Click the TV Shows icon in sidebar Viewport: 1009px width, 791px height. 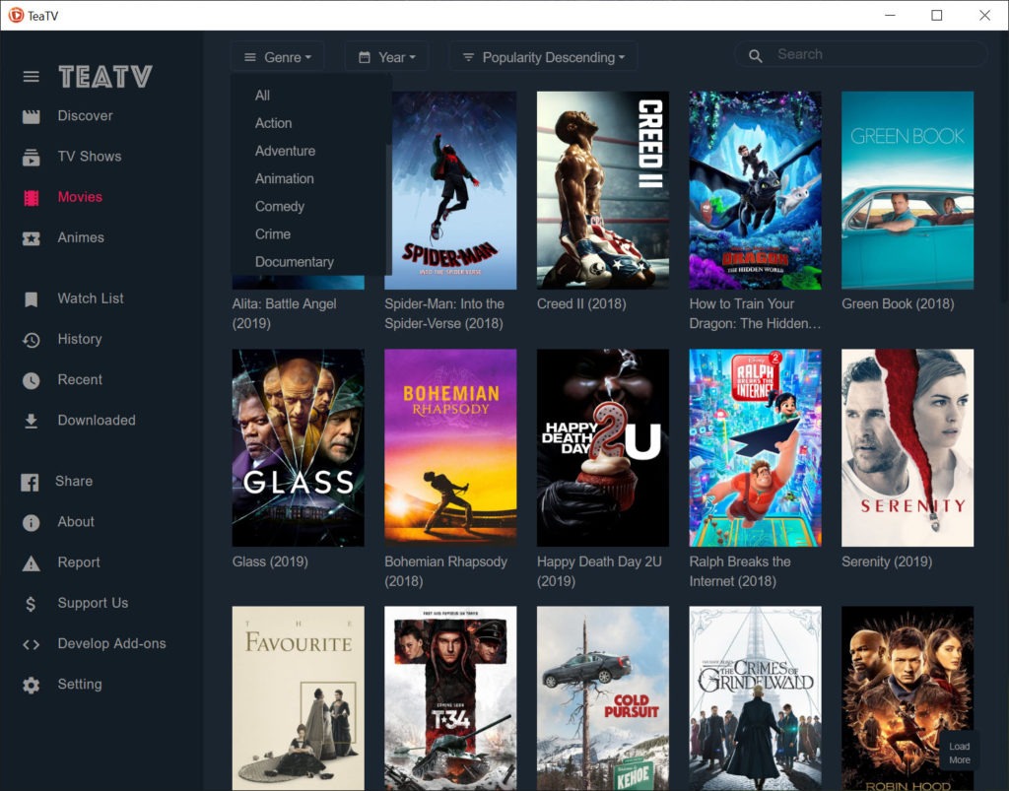pyautogui.click(x=31, y=157)
